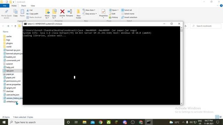Click Invert selection
223x125 pixels.
(x=129, y=17)
